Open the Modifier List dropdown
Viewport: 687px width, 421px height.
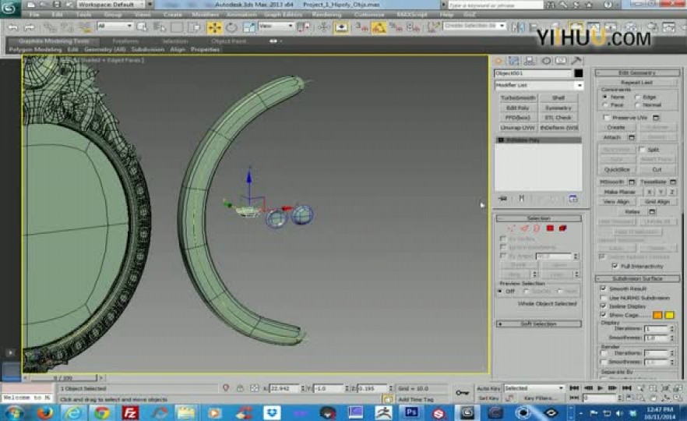tap(539, 85)
